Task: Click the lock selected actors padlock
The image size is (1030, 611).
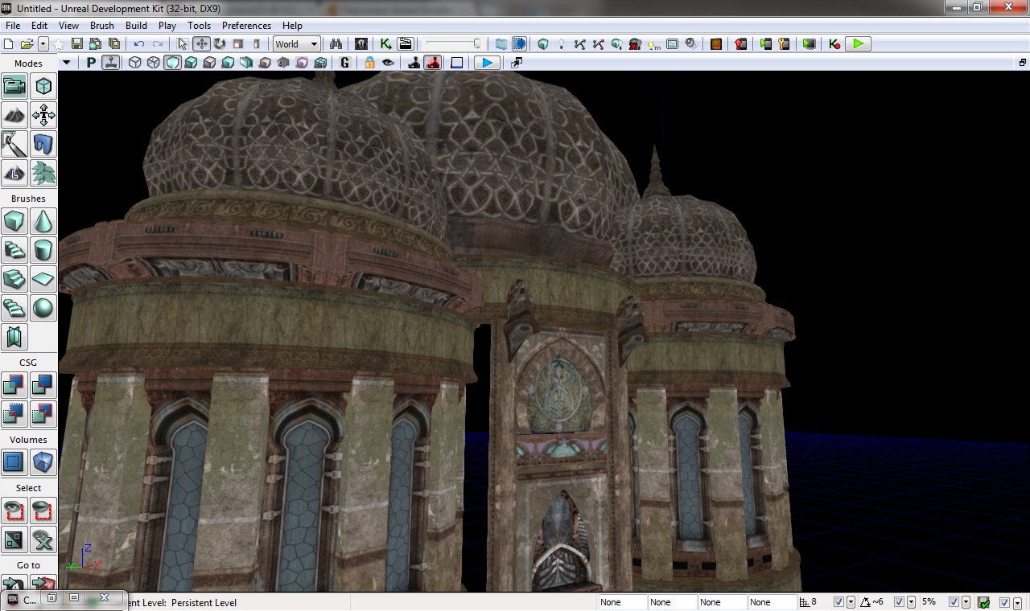Action: click(369, 63)
